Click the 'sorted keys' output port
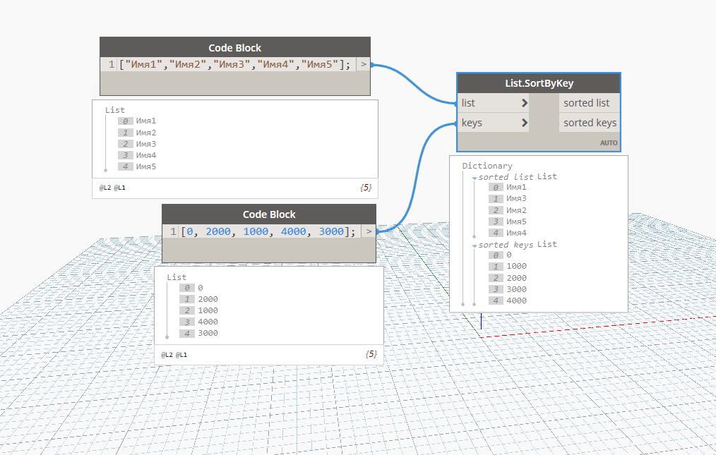Screen dimensions: 716x455 pyautogui.click(x=589, y=123)
